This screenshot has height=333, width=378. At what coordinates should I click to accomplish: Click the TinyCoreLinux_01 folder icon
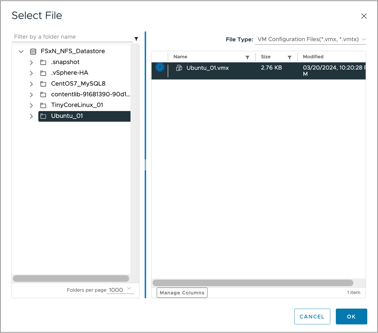(x=43, y=106)
